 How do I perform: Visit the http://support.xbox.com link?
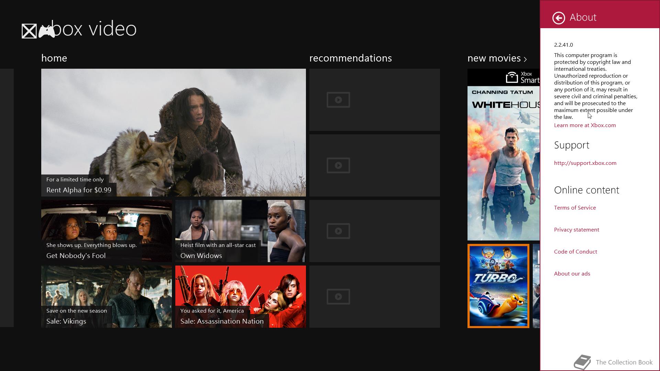(x=585, y=163)
